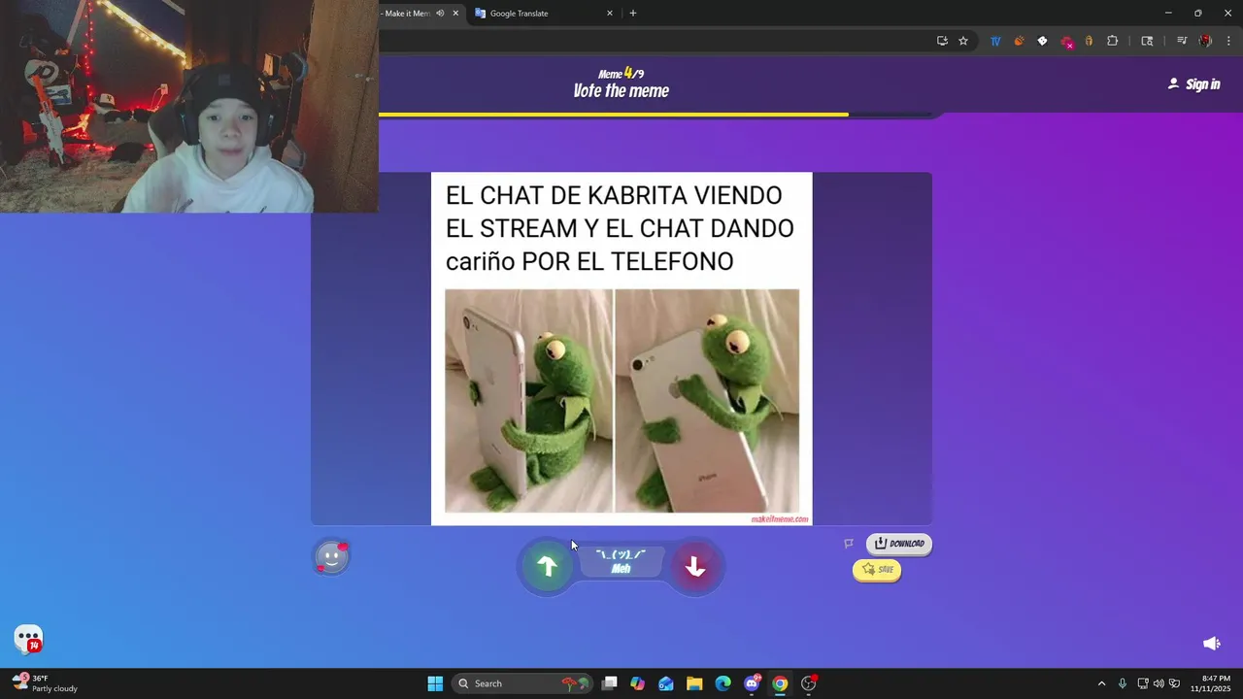Image resolution: width=1243 pixels, height=699 pixels.
Task: Minimize the Chrome window
Action: (x=1167, y=14)
